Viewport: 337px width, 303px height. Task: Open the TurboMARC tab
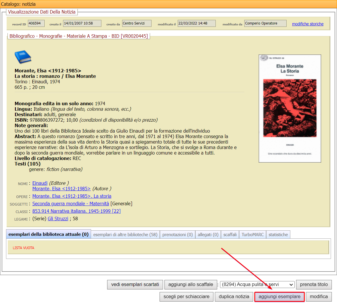tap(253, 234)
